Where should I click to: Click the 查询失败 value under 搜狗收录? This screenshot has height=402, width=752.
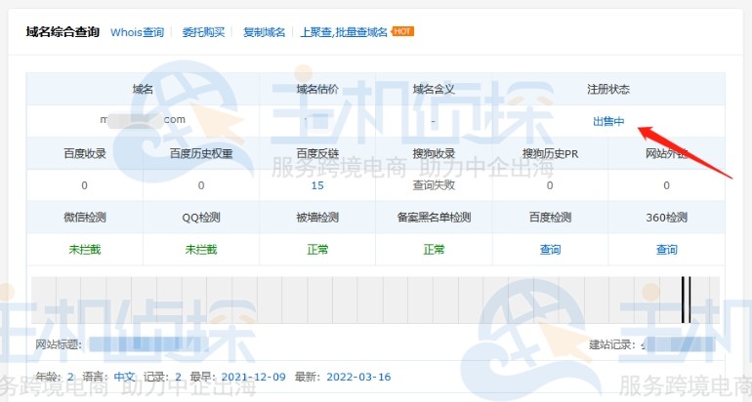pos(434,185)
